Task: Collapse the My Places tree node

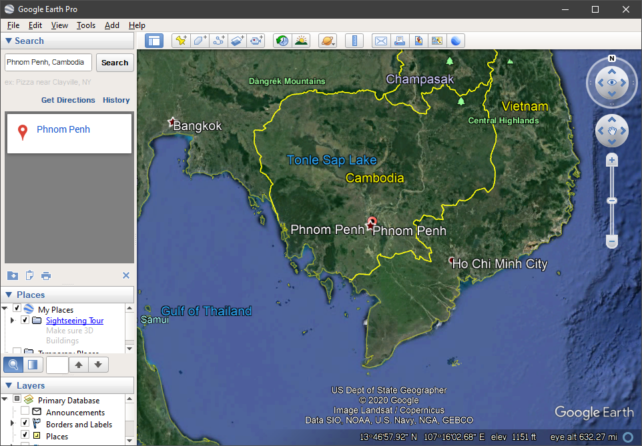Action: click(x=5, y=308)
